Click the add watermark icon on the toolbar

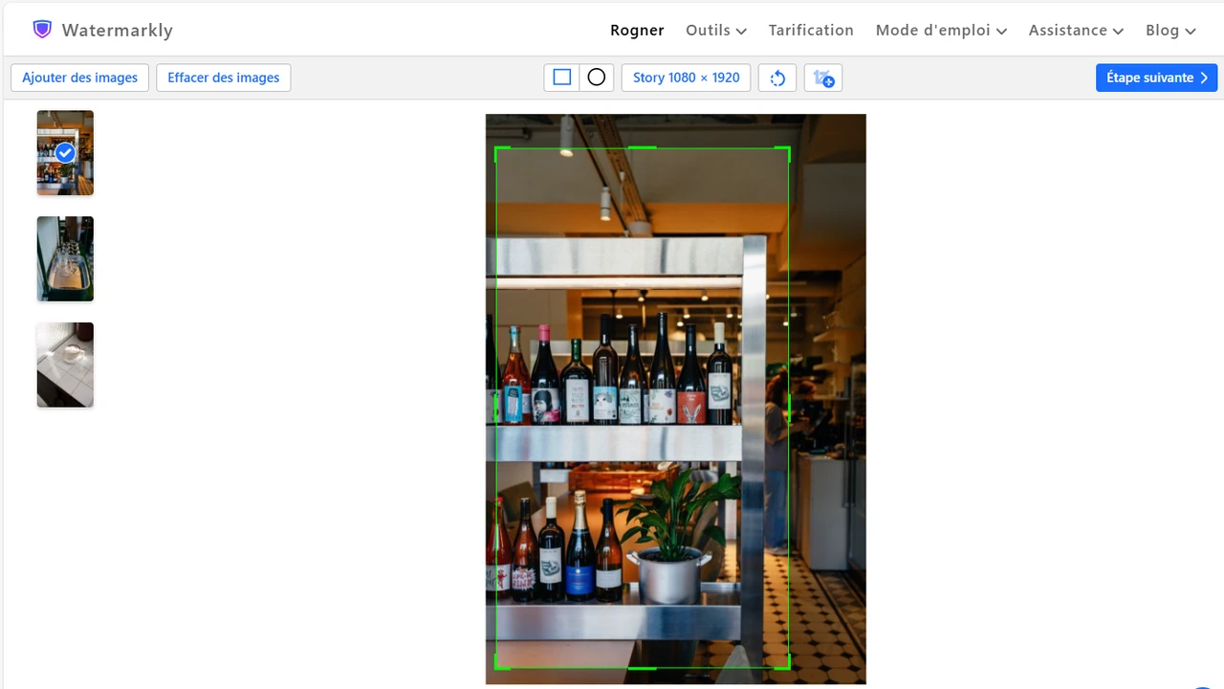coord(822,78)
